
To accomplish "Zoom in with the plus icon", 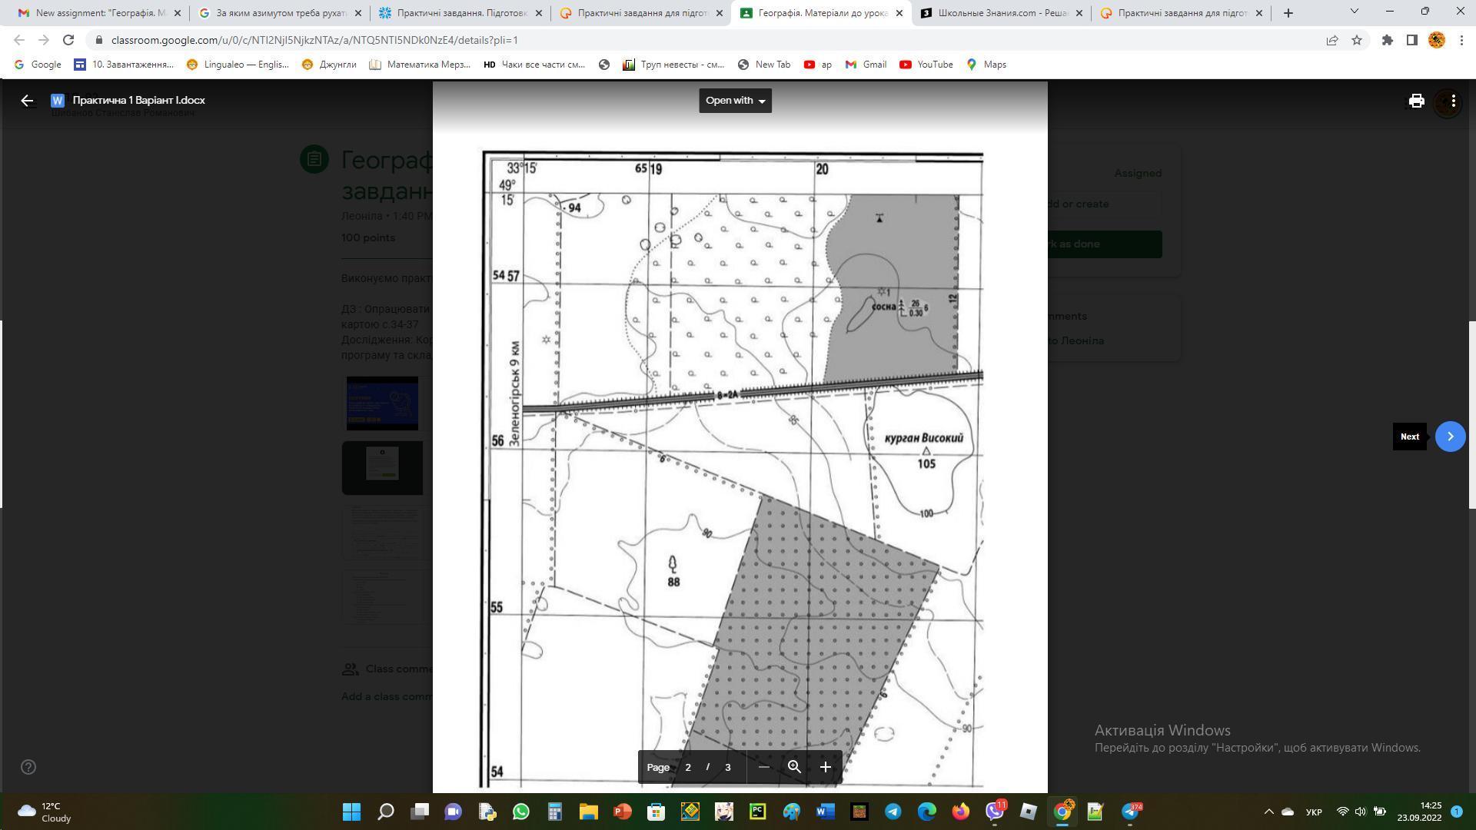I will (x=825, y=767).
